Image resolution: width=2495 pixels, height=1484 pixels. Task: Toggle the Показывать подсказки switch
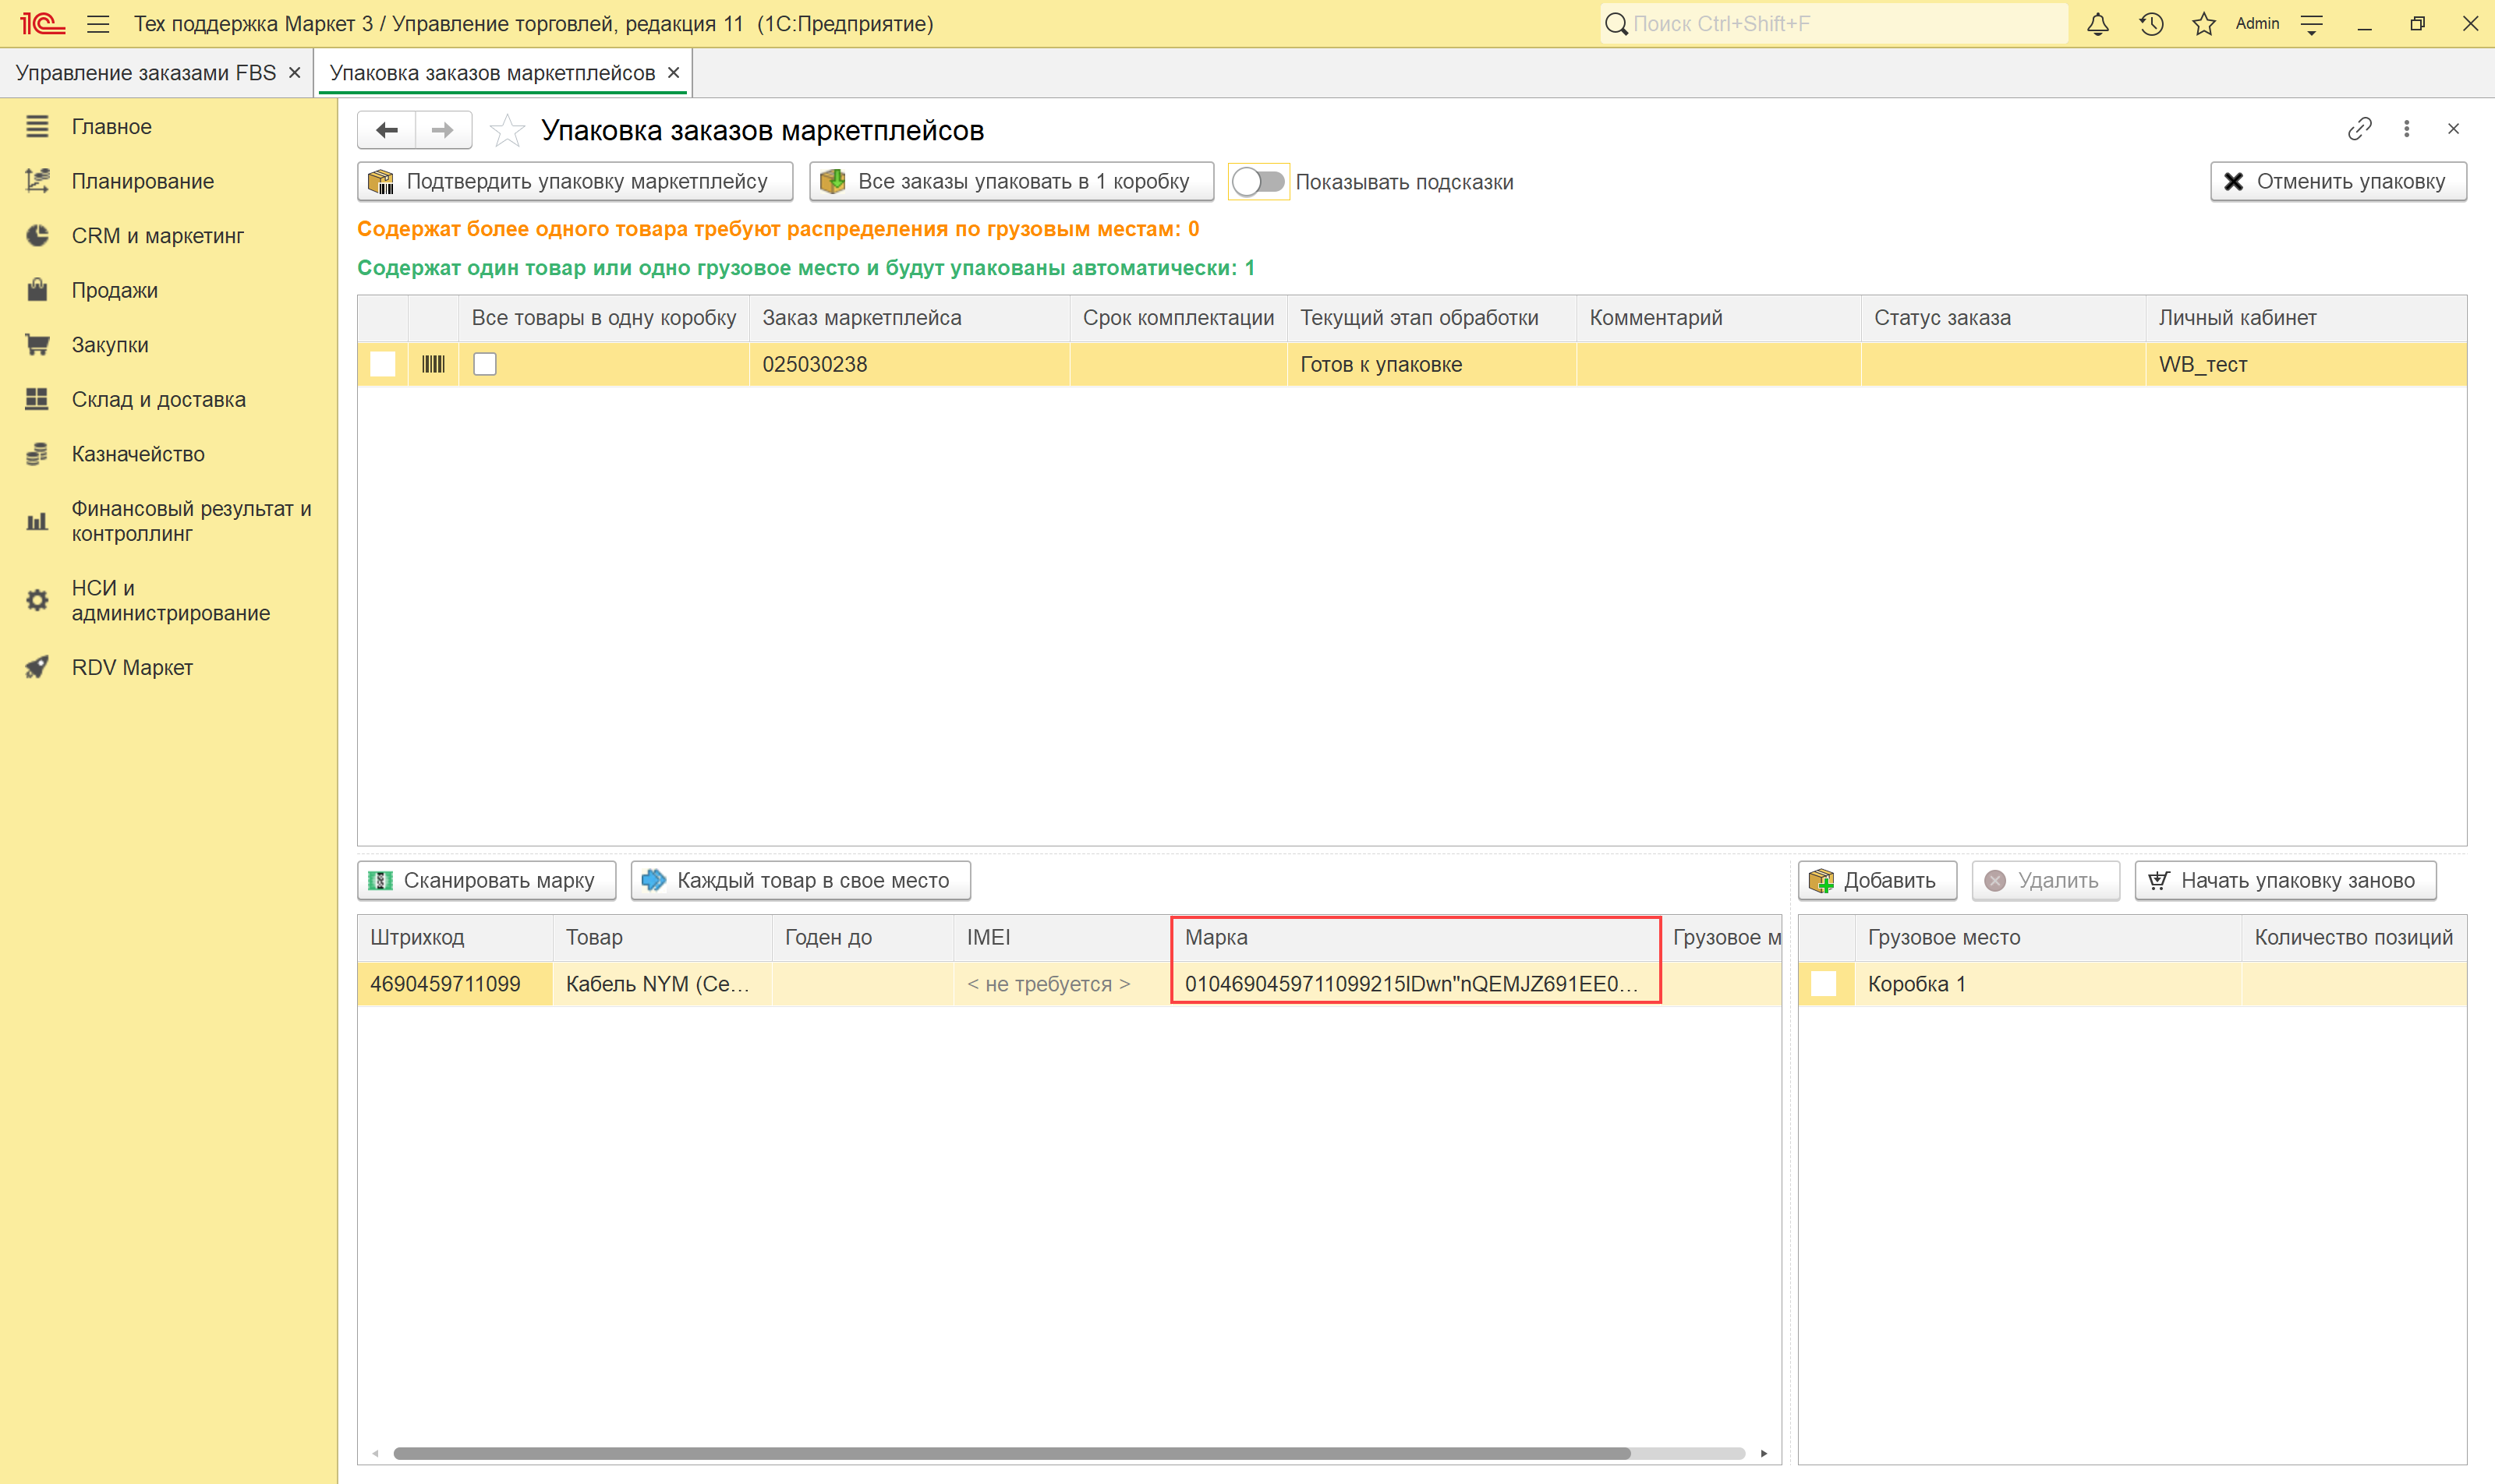[1258, 182]
